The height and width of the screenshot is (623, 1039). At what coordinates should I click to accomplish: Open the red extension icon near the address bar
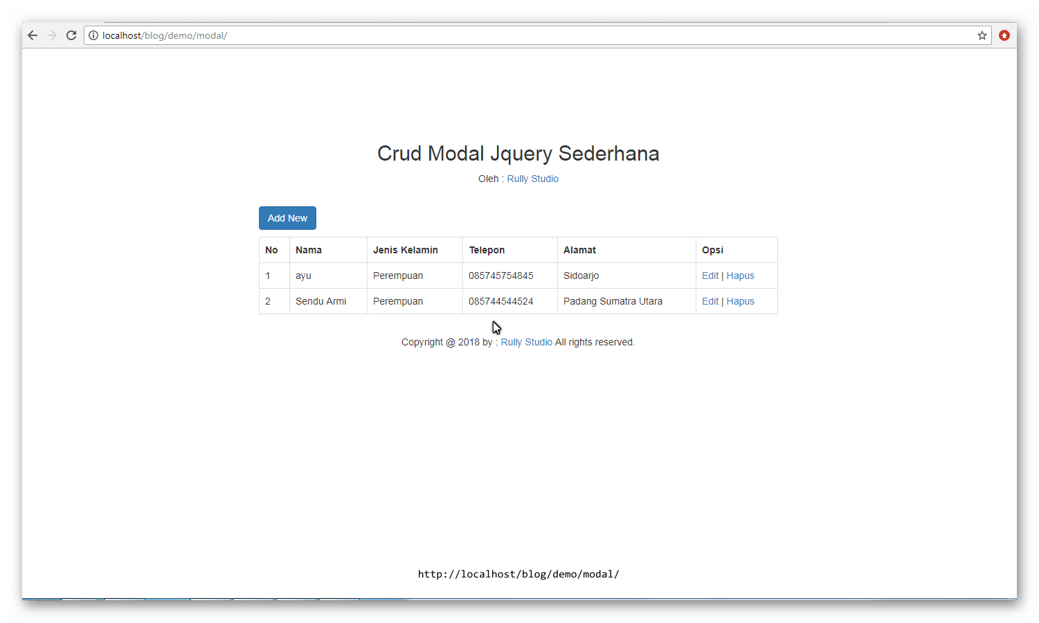pos(1004,35)
